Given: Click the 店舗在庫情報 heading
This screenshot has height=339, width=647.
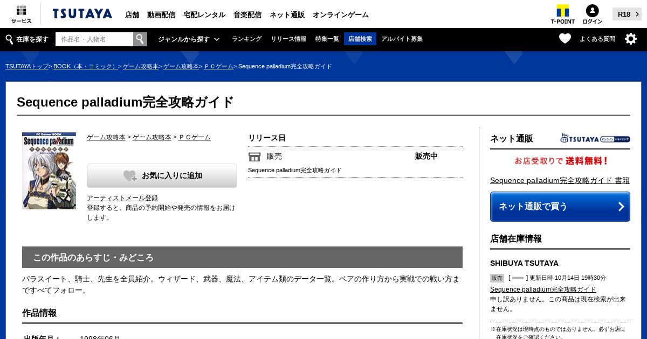Looking at the screenshot, I should (516, 238).
